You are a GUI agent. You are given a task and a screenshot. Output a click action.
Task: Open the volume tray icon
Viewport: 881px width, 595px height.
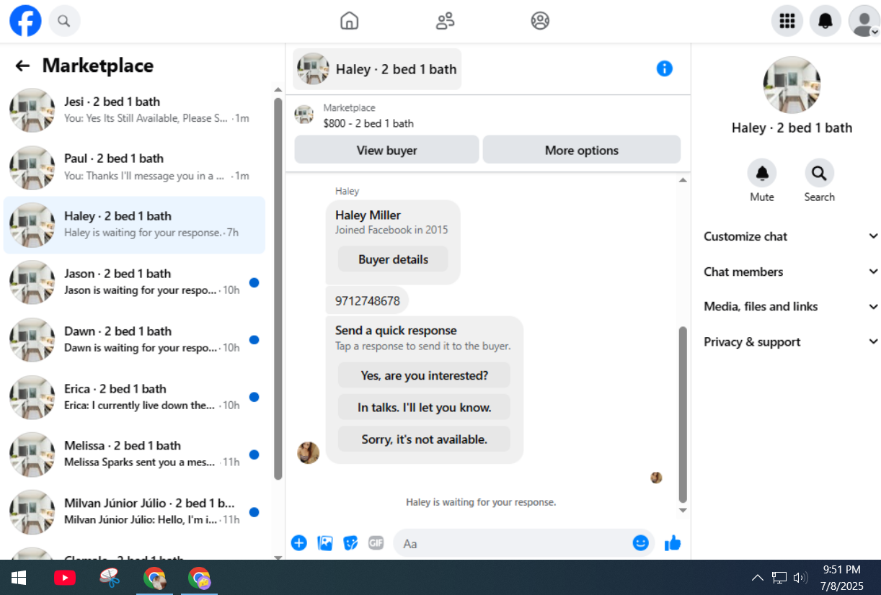[800, 578]
